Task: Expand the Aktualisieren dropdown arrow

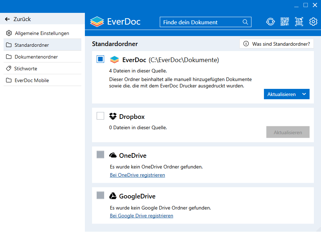Action: tap(304, 94)
